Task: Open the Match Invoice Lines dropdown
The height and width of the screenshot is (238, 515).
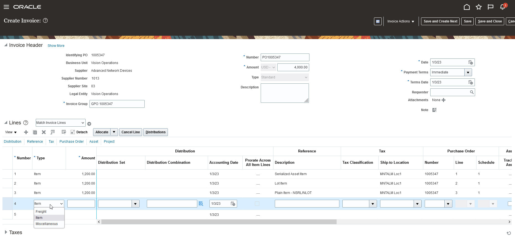Action: point(60,123)
